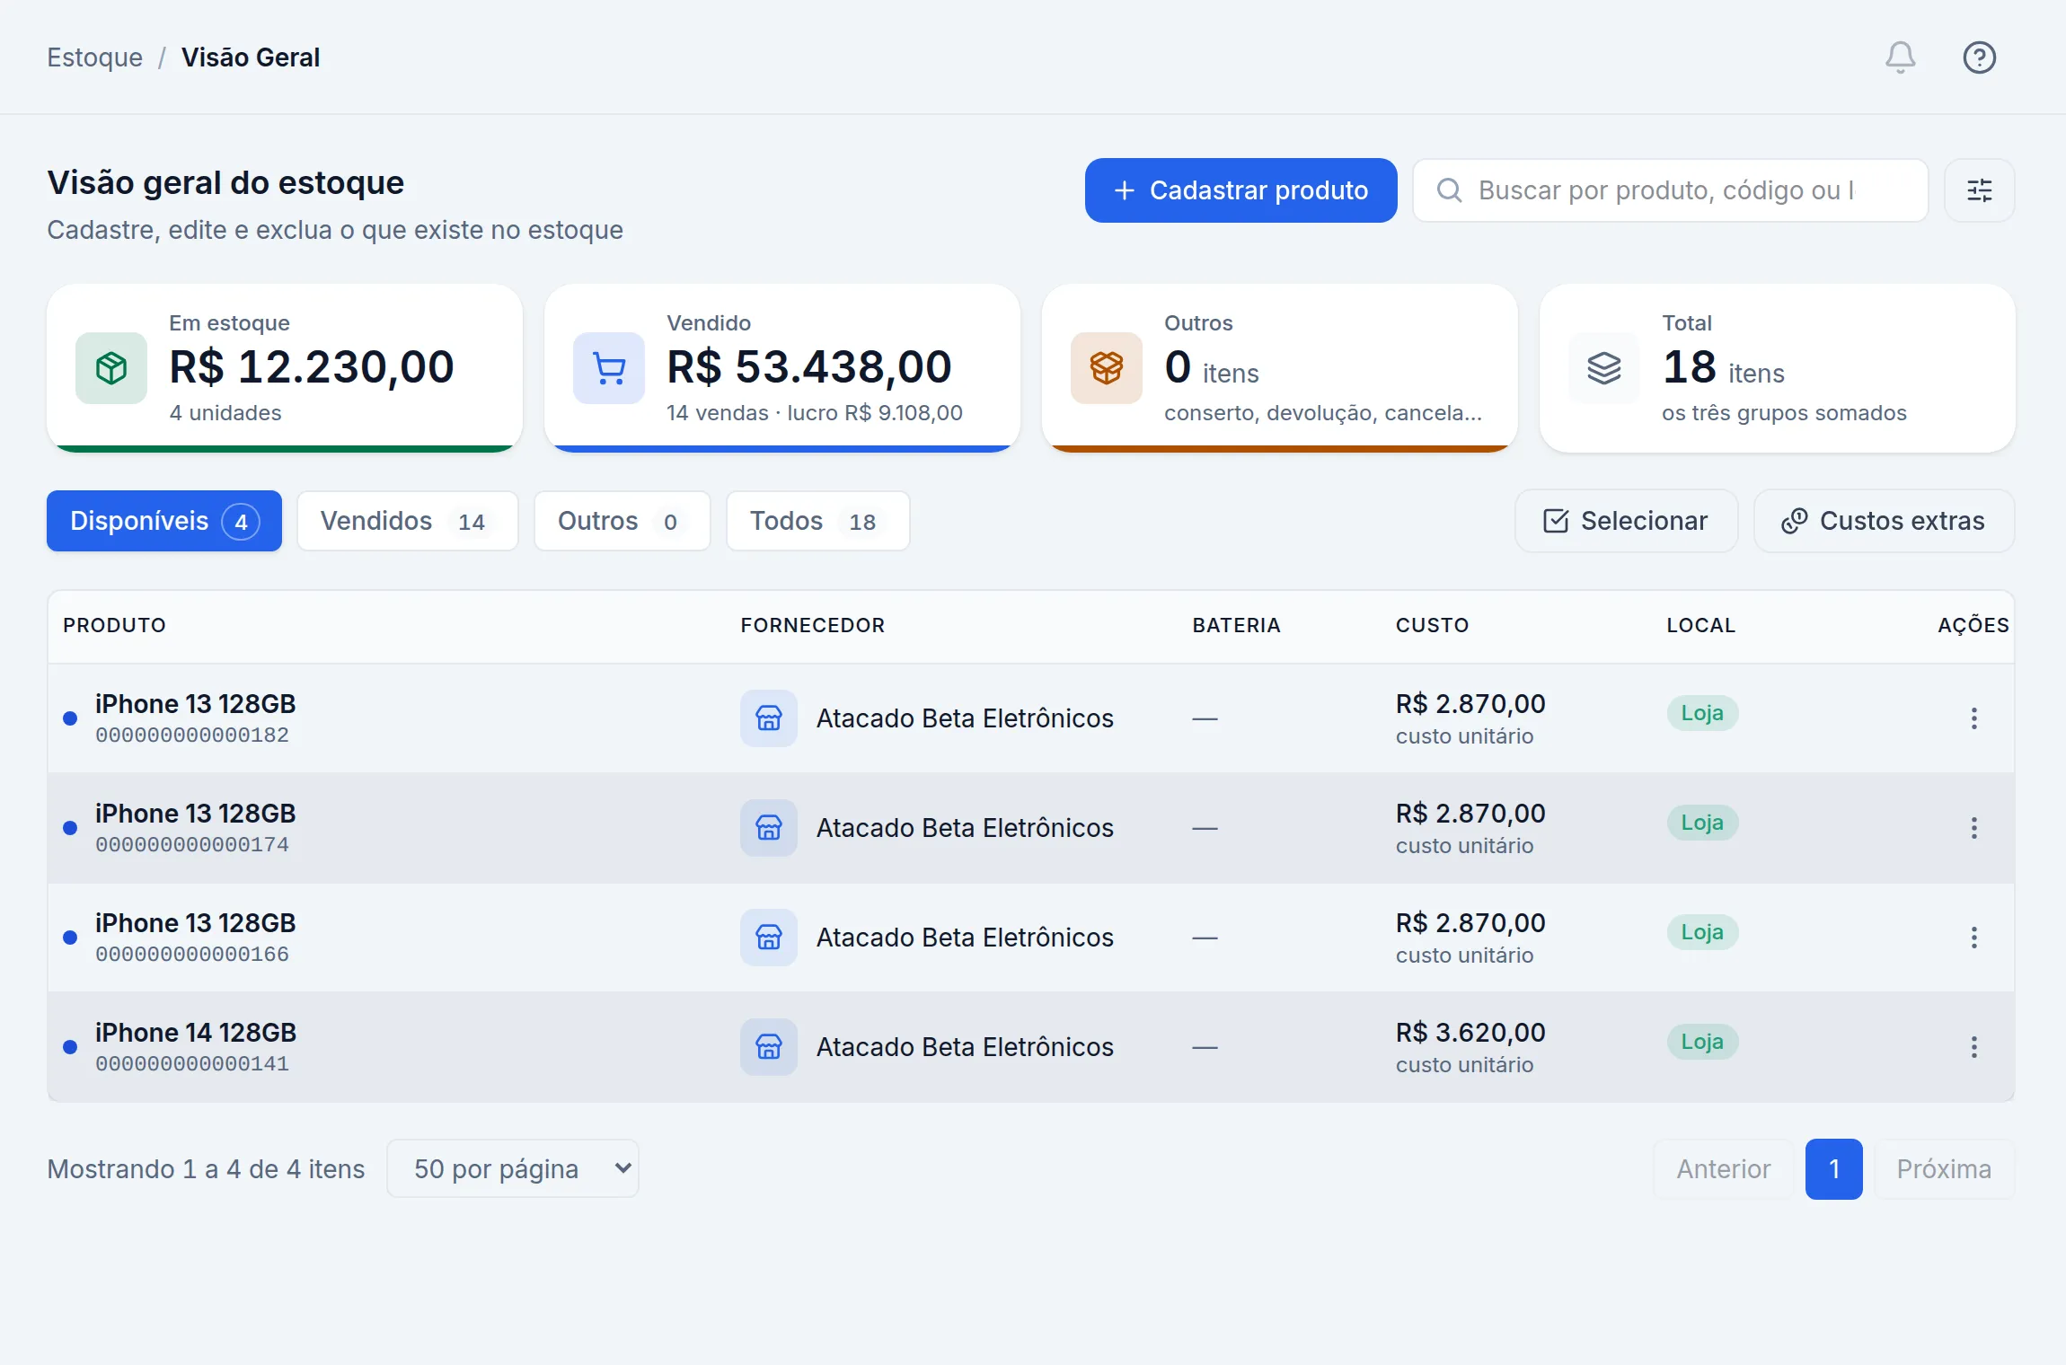Go to the Anterior page
This screenshot has height=1365, width=2066.
click(x=1724, y=1169)
